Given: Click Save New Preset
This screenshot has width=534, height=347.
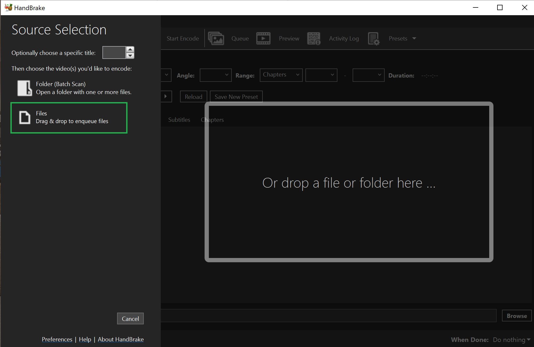Looking at the screenshot, I should tap(236, 96).
